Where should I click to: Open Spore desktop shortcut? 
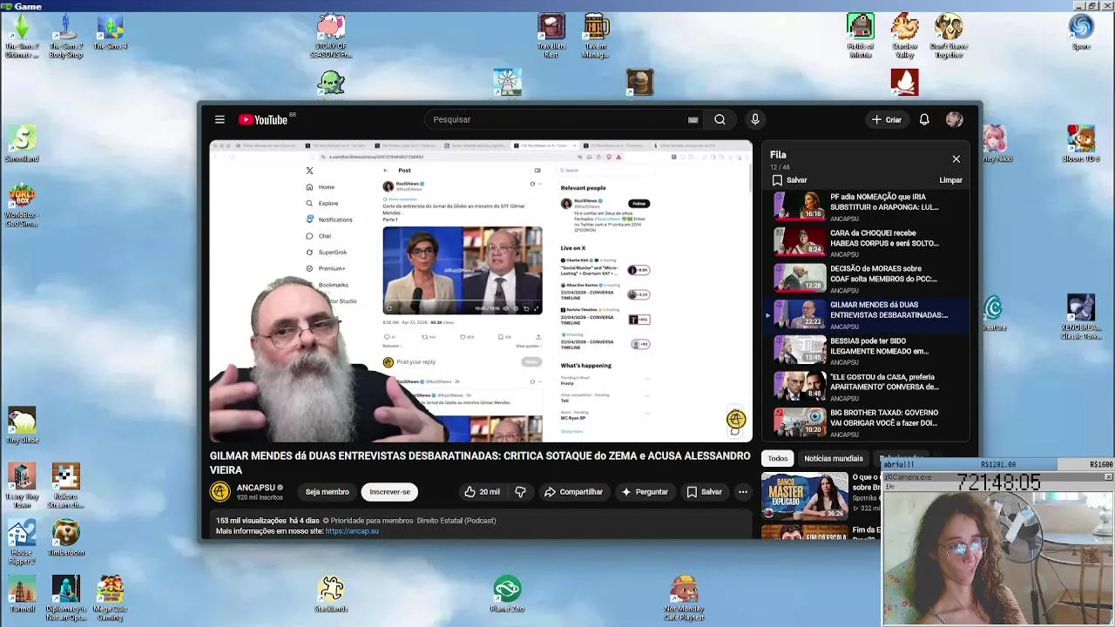(1081, 33)
